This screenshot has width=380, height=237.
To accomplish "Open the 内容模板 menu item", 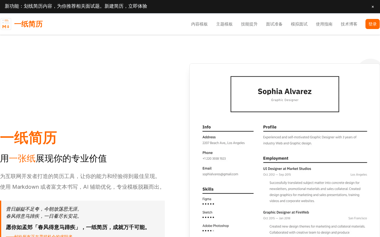I will point(199,24).
